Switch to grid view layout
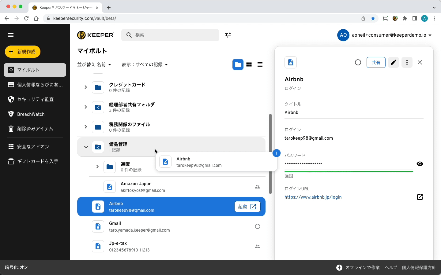The width and height of the screenshot is (441, 275). 249,64
